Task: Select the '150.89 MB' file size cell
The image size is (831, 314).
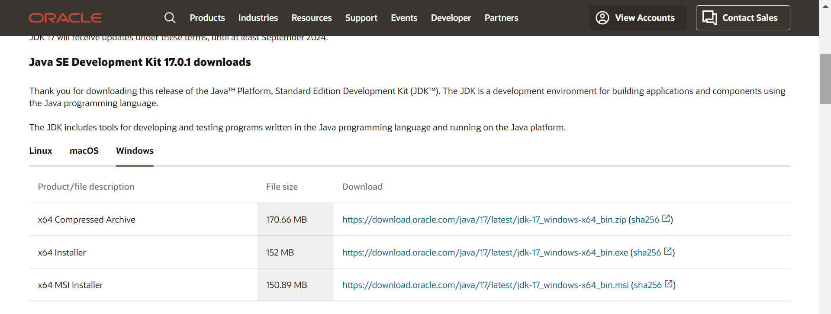Action: 296,285
